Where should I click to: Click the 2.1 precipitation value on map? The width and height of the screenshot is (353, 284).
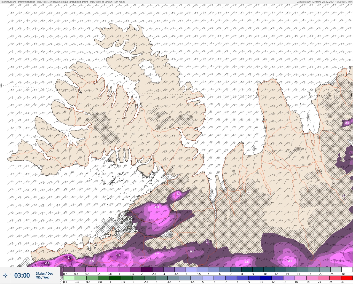(70, 258)
